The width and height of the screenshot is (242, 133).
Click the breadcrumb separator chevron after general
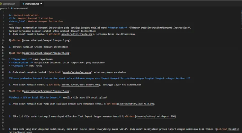point(9,8)
